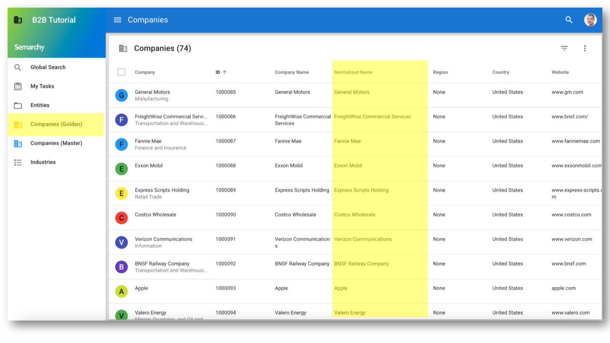This screenshot has height=343, width=610.
Task: Toggle the select-all checkbox in table header
Action: coord(122,72)
